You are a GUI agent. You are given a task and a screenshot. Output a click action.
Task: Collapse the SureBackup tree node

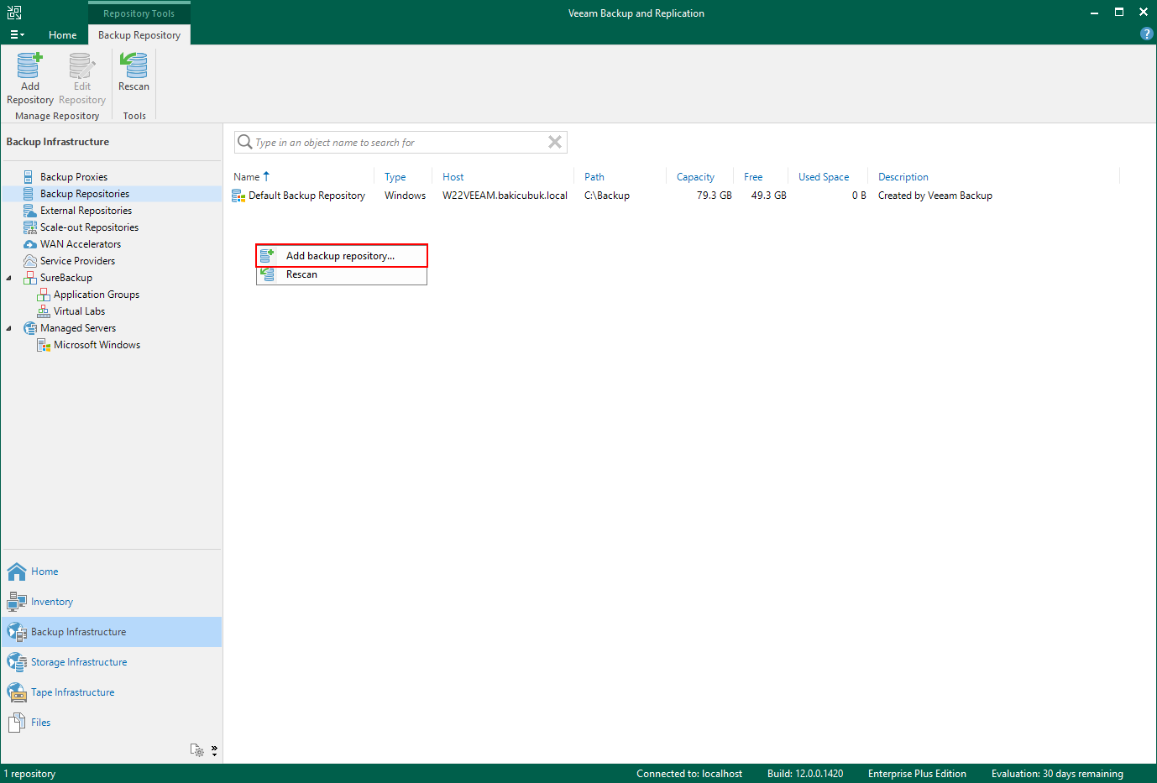pyautogui.click(x=9, y=278)
